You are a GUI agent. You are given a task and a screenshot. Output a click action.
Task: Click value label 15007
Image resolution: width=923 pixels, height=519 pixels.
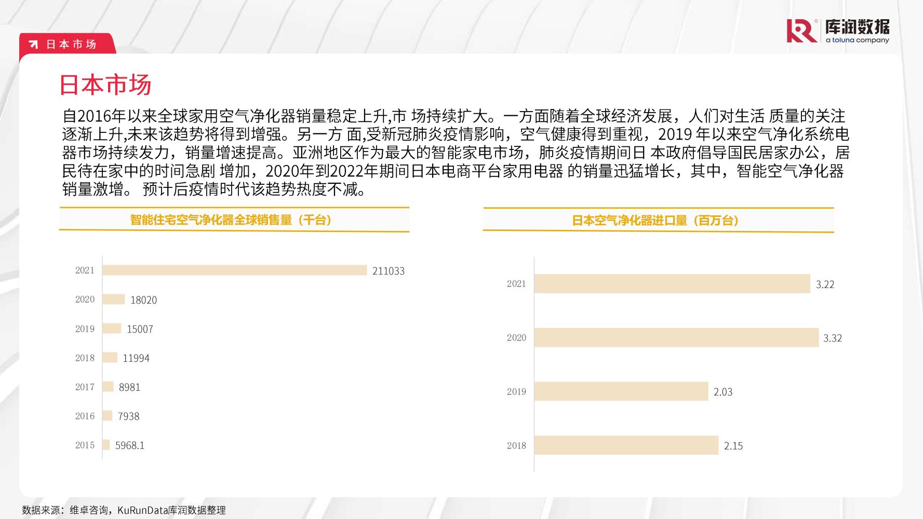tap(140, 329)
